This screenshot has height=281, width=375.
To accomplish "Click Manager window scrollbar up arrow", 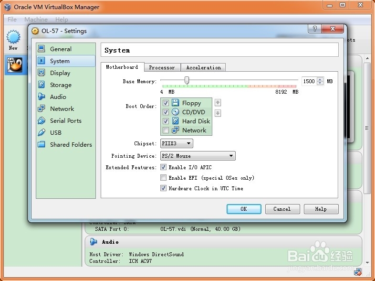I will tap(367, 58).
